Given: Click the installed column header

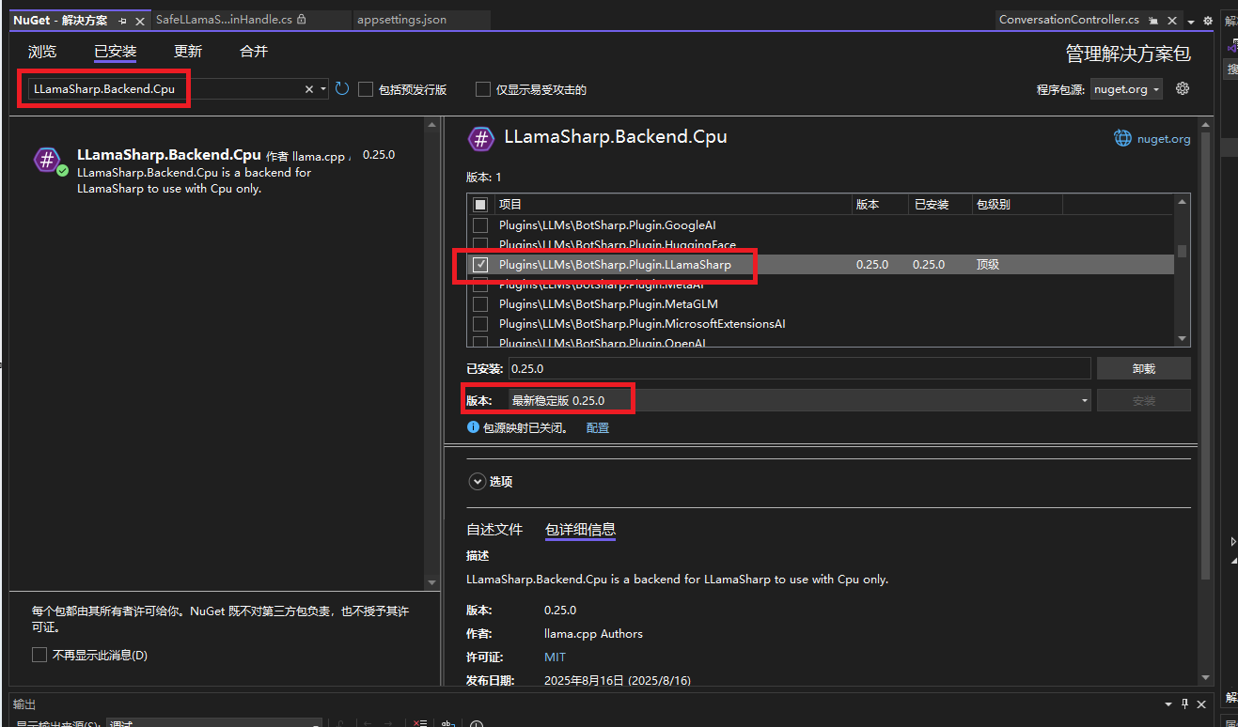Looking at the screenshot, I should [x=940, y=204].
